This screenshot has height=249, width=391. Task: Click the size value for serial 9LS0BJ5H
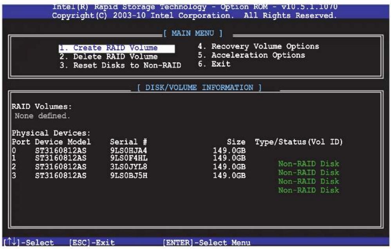[x=229, y=175]
